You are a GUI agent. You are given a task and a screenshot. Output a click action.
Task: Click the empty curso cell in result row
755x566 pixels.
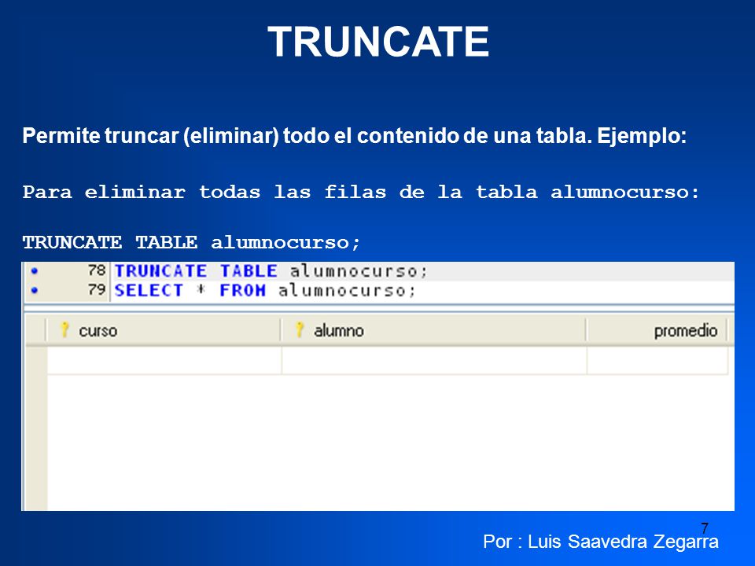164,361
